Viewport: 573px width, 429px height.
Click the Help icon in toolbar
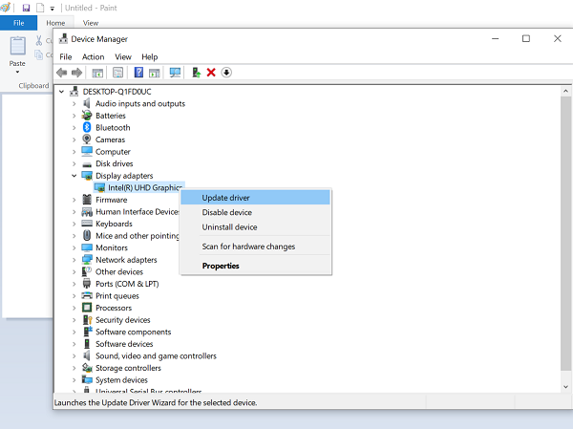pyautogui.click(x=139, y=73)
